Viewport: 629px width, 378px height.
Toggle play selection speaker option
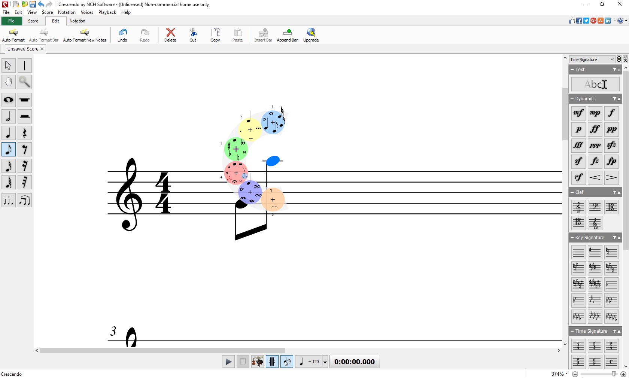286,362
